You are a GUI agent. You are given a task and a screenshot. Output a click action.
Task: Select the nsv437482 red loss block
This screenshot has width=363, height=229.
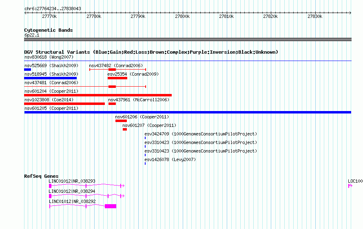tap(112, 70)
